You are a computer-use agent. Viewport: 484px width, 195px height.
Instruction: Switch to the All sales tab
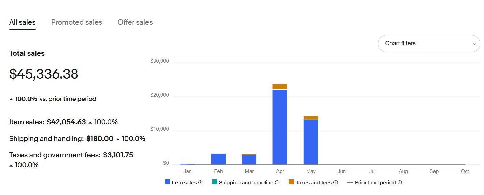(x=23, y=22)
